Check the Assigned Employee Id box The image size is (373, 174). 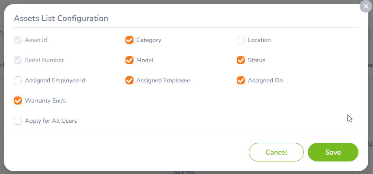click(18, 80)
